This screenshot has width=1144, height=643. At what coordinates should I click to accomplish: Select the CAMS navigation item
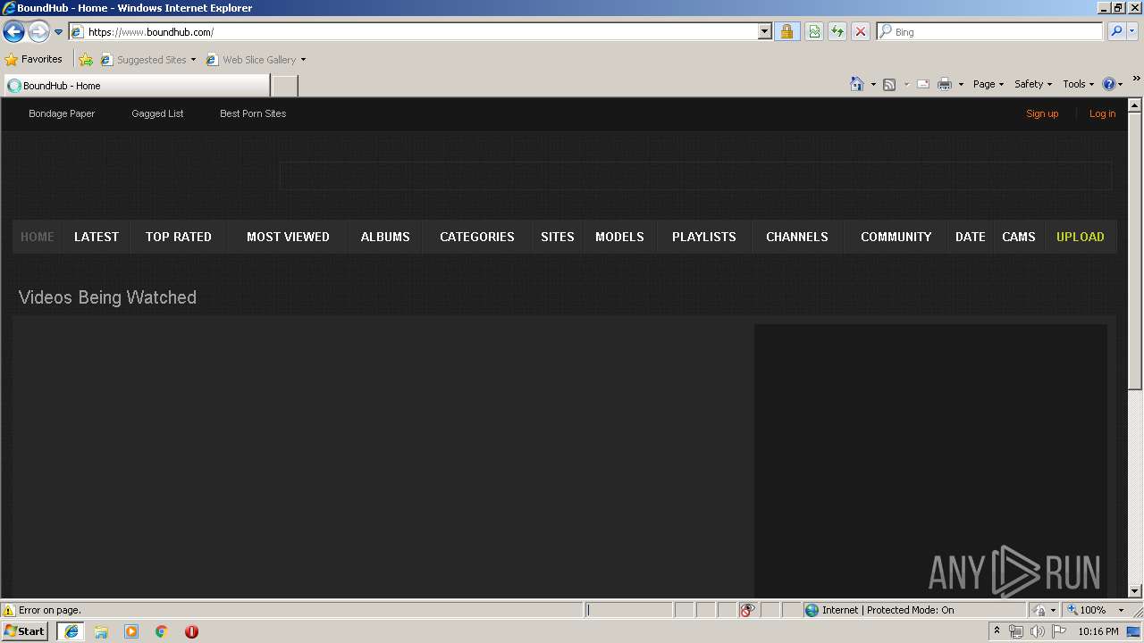pos(1019,237)
